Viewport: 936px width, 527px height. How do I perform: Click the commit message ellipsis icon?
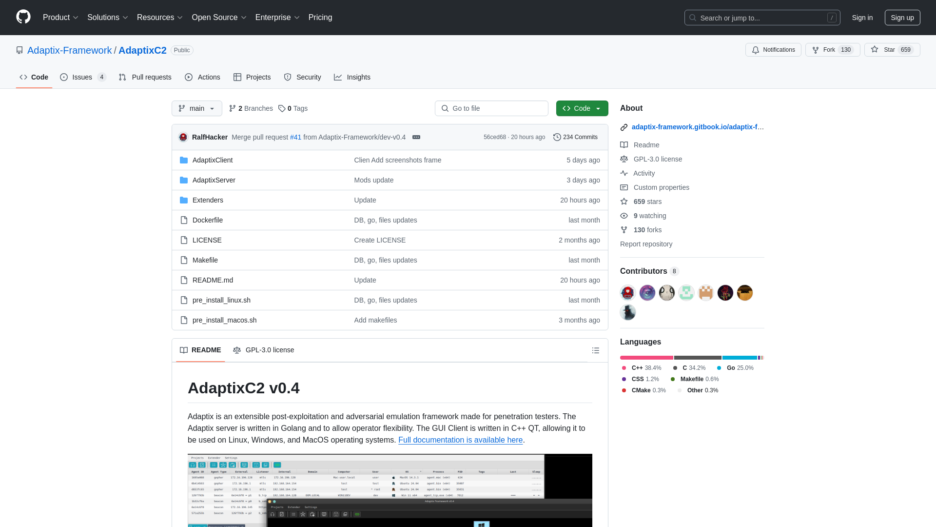[x=416, y=137]
